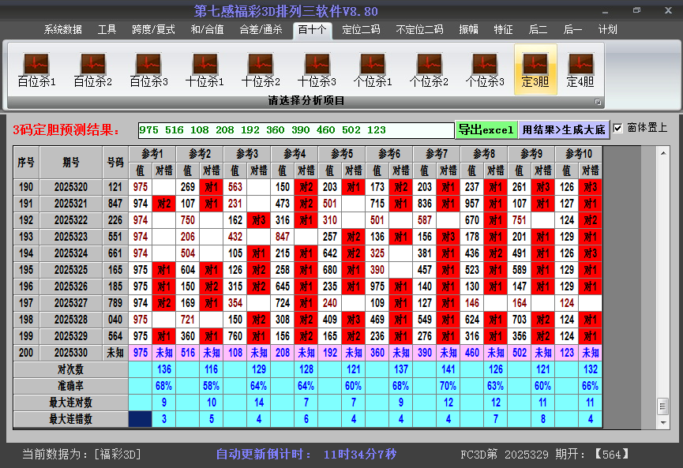683x468 pixels.
Task: Switch to the 定4胆 analysis icon
Action: point(582,66)
